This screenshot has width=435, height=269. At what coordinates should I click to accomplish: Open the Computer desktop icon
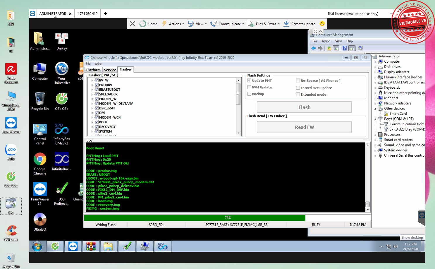click(x=40, y=71)
